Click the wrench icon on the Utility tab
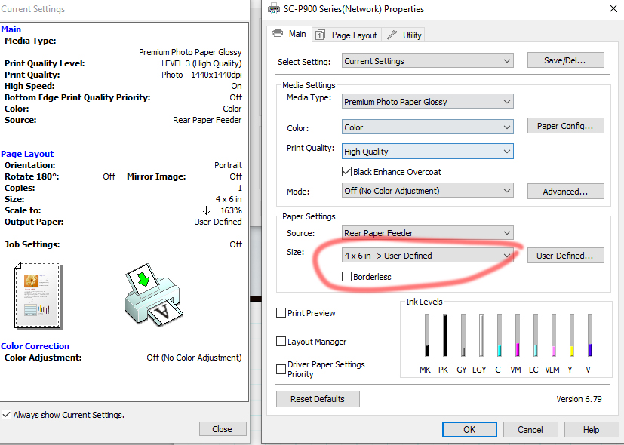The width and height of the screenshot is (624, 445). [x=392, y=35]
